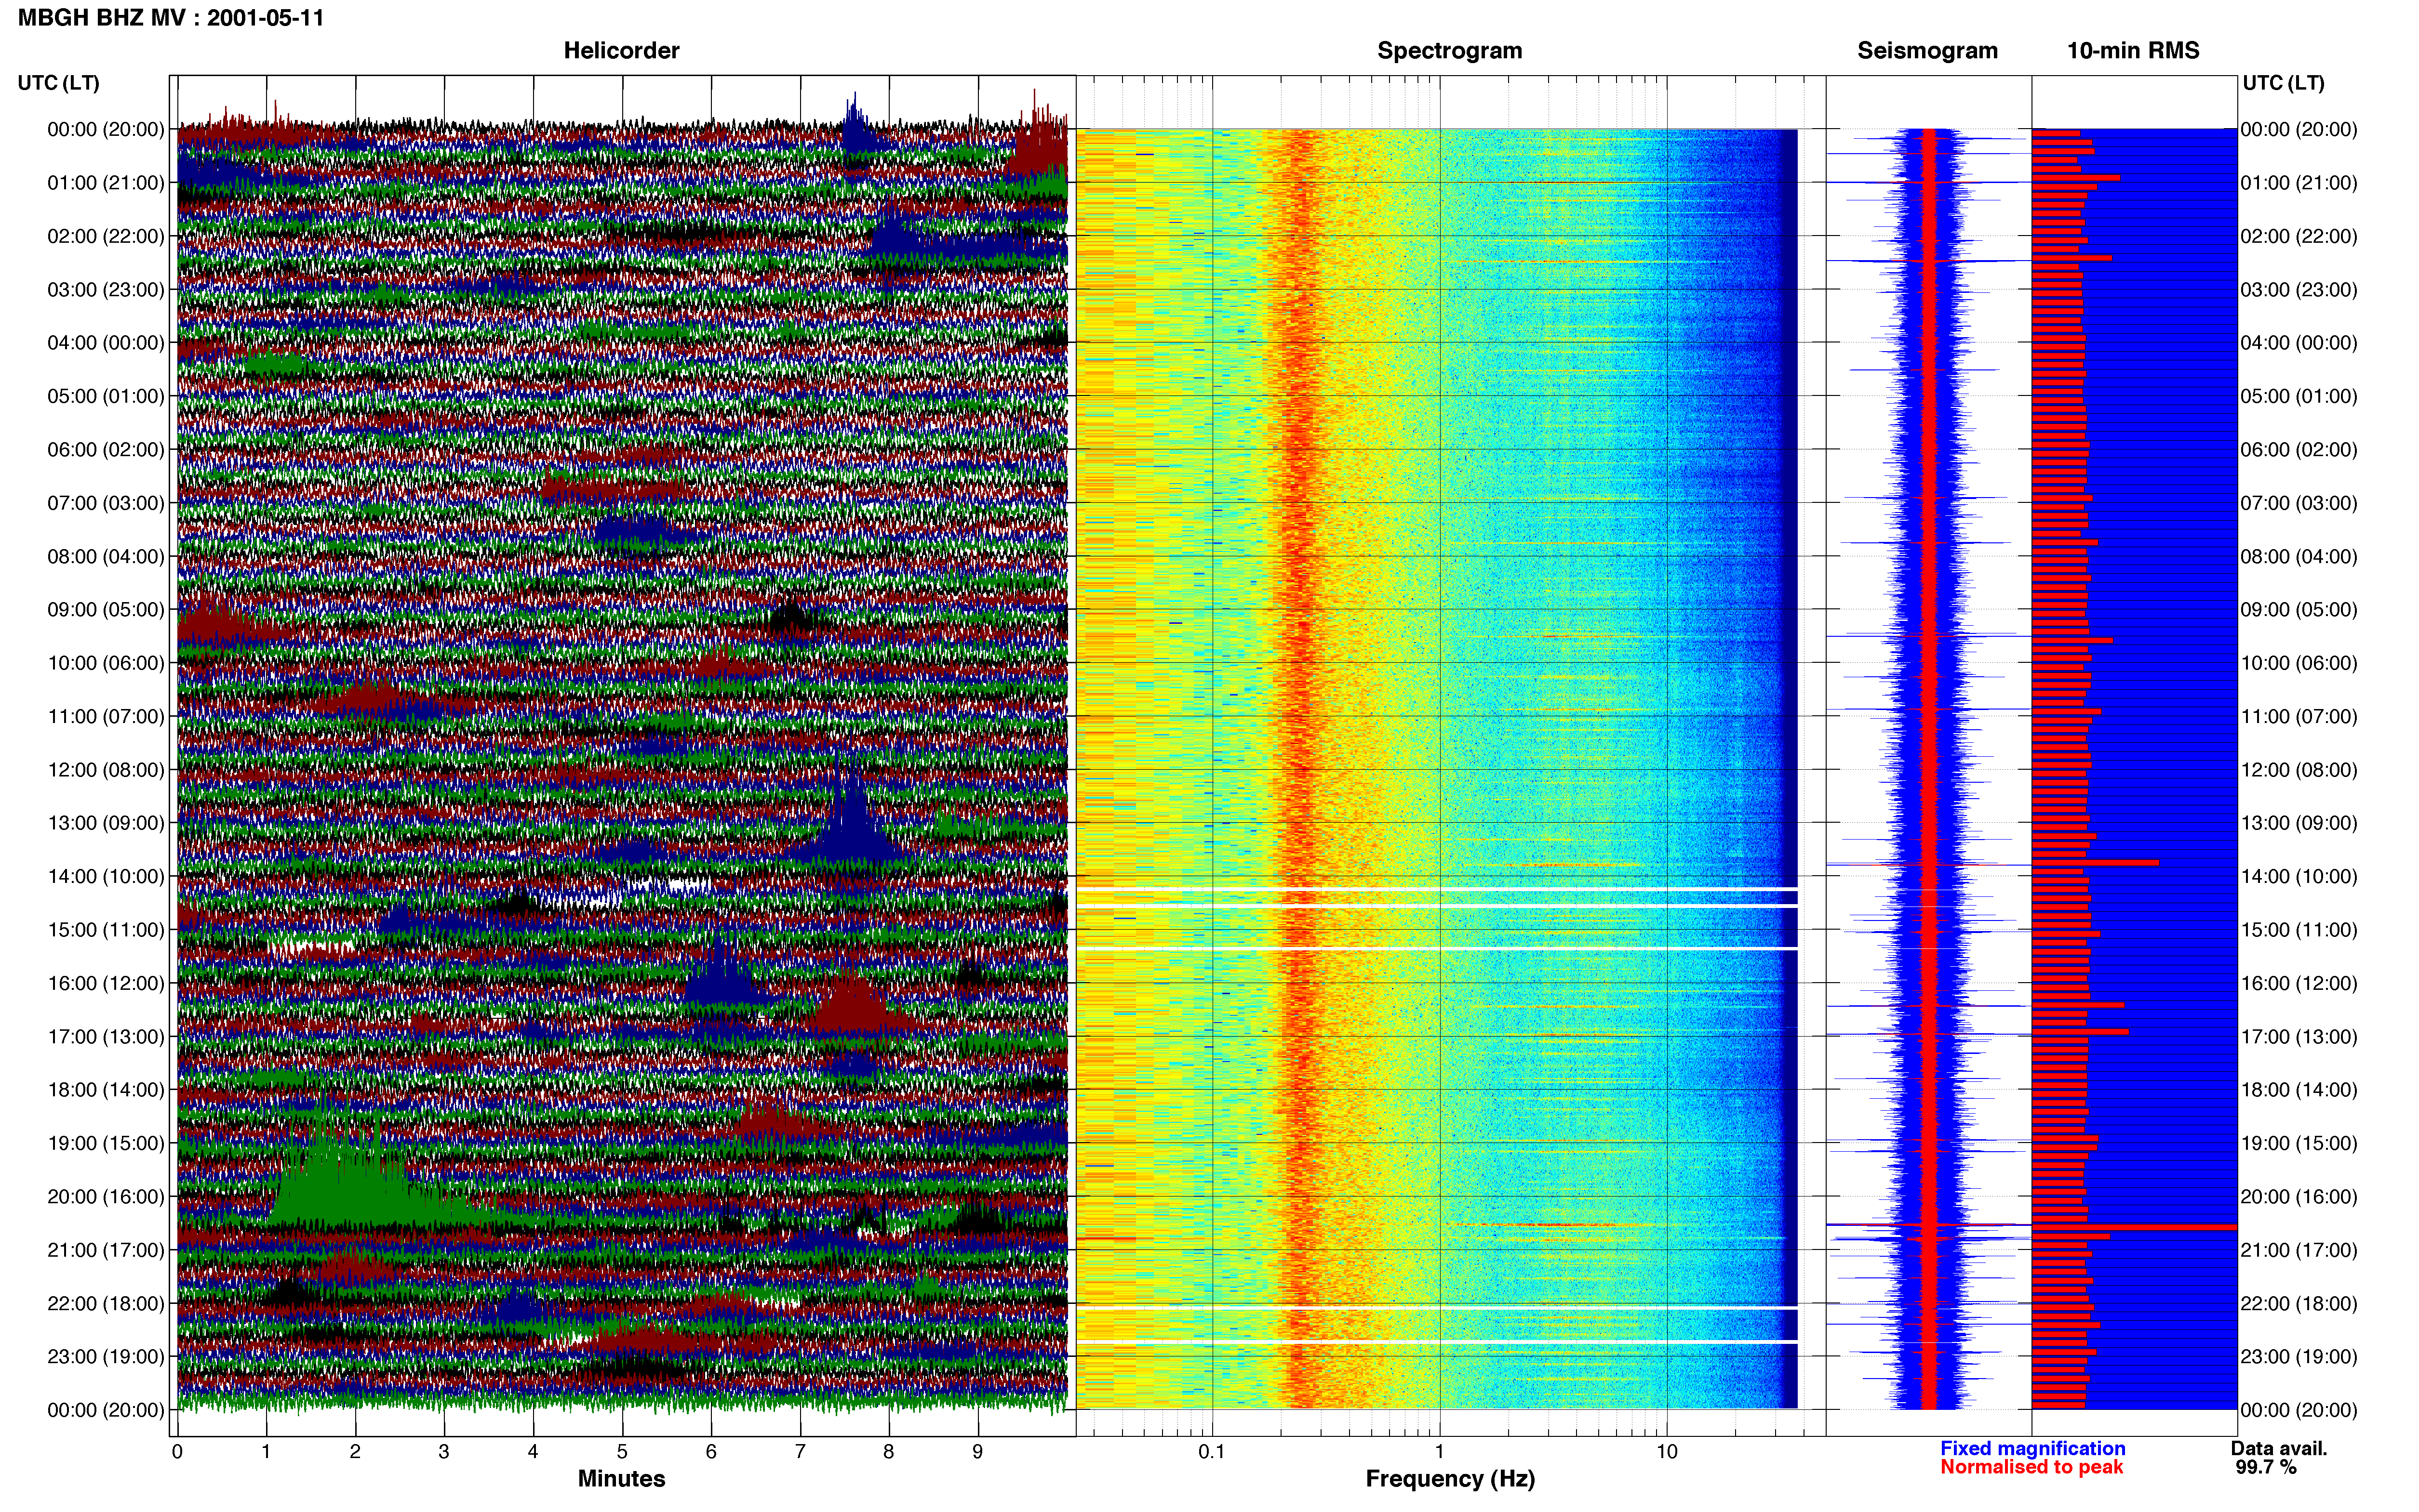Click the '0' minutes tick label
Viewport: 2419px width, 1512px height.
click(x=177, y=1452)
